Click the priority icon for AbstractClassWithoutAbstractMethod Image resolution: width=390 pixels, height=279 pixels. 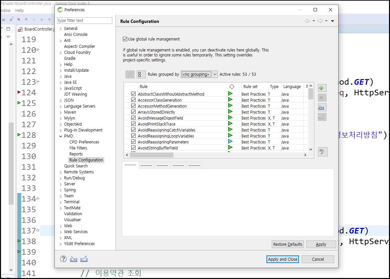tap(230, 94)
